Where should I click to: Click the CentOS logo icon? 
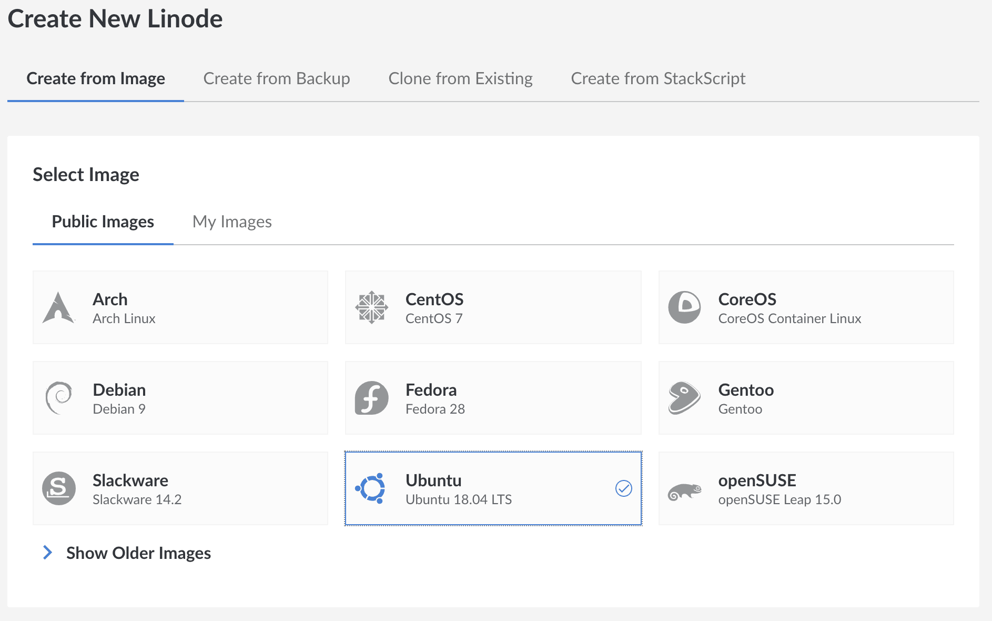(371, 307)
